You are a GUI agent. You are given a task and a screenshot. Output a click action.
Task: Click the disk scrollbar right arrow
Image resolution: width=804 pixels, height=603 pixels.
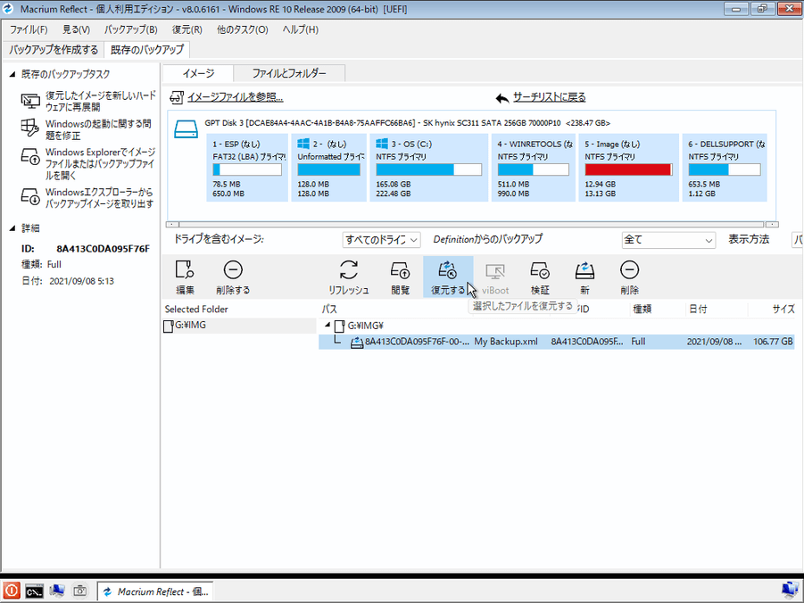(772, 224)
